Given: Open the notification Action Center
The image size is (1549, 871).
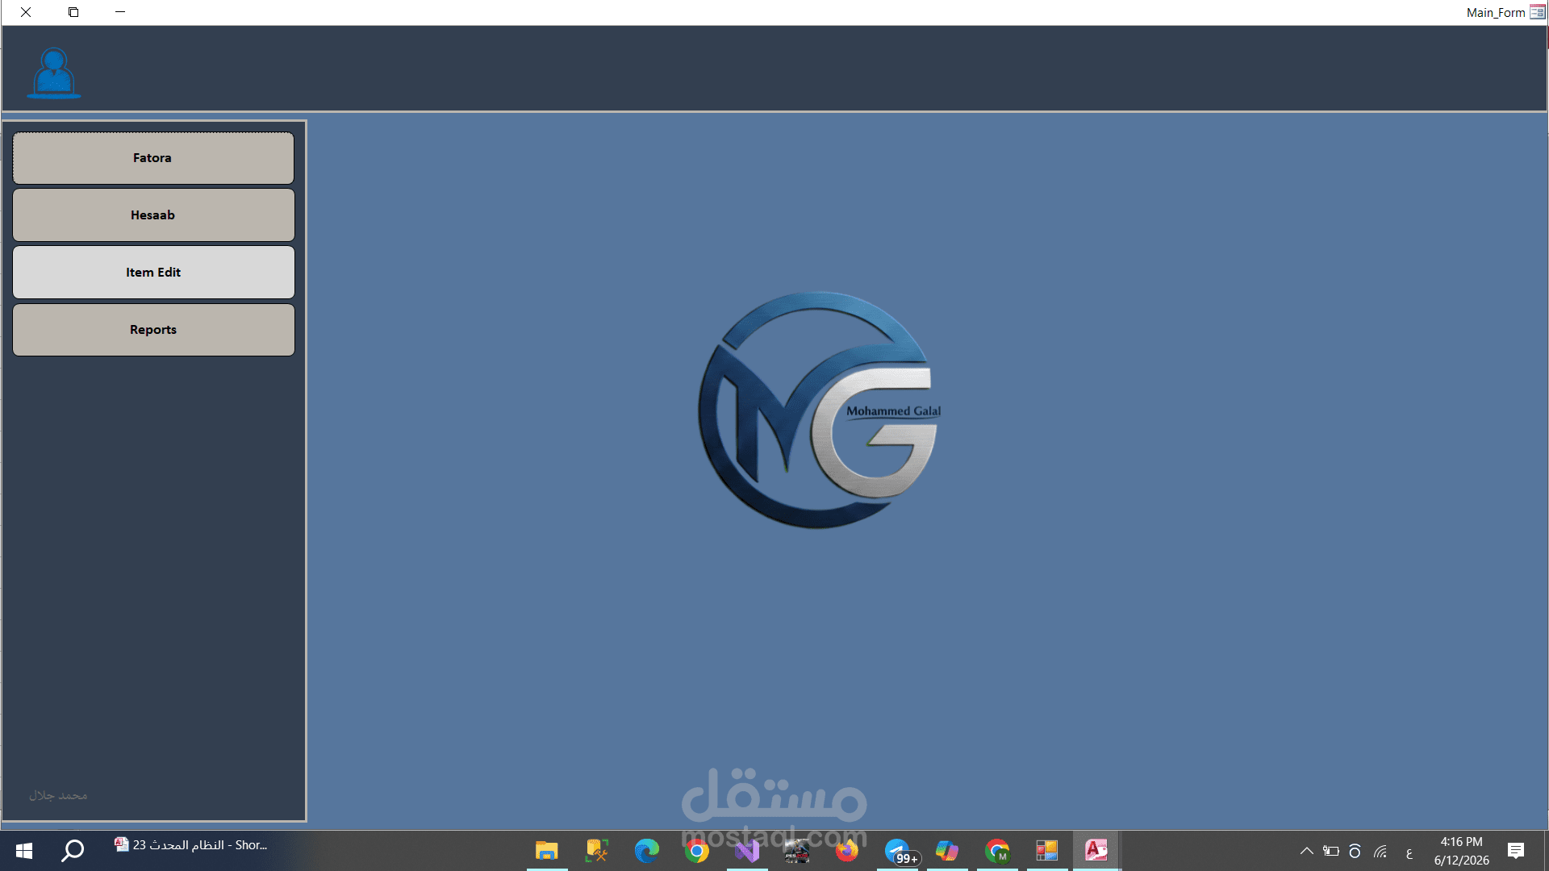Looking at the screenshot, I should point(1516,851).
